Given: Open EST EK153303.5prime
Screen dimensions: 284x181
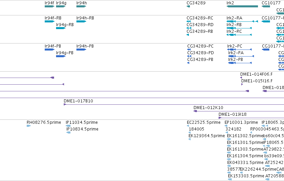Looking at the screenshot, I should pos(230,179).
